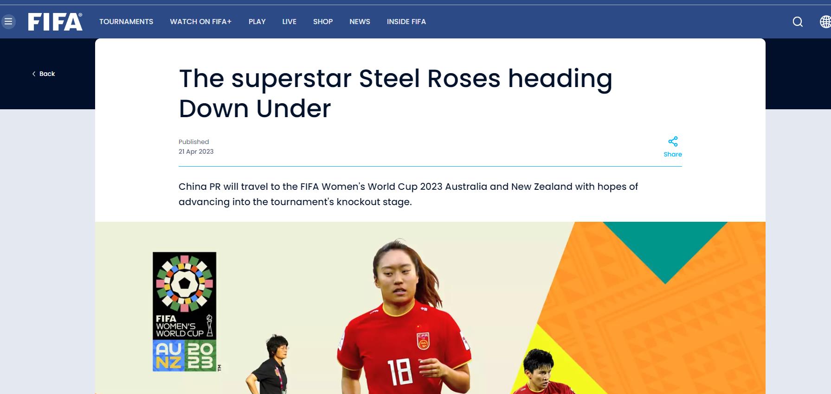Open the Inside FIFA menu
The image size is (831, 394).
406,22
